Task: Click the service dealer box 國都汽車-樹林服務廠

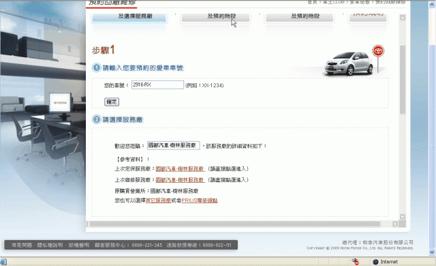Action: pyautogui.click(x=173, y=145)
